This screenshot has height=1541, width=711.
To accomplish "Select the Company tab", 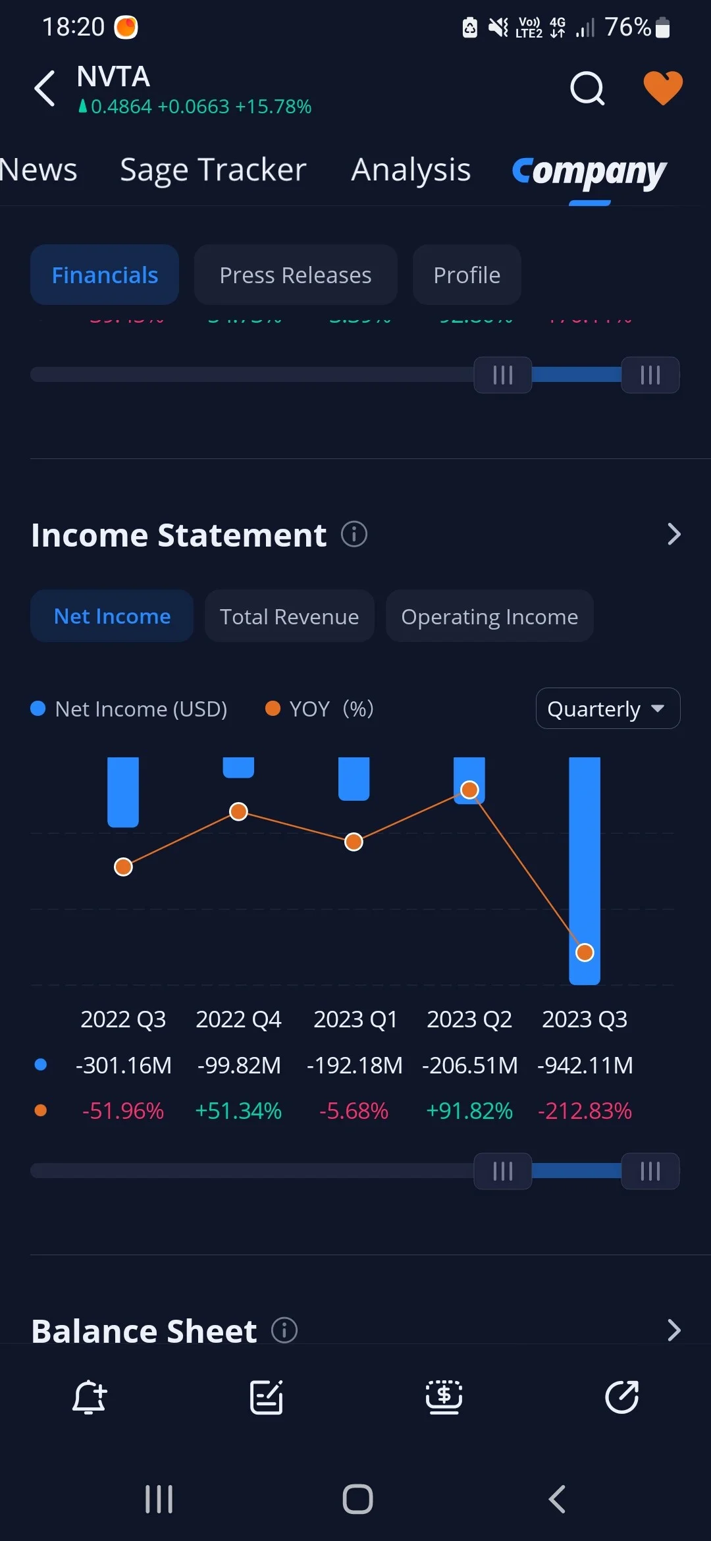I will click(x=589, y=171).
